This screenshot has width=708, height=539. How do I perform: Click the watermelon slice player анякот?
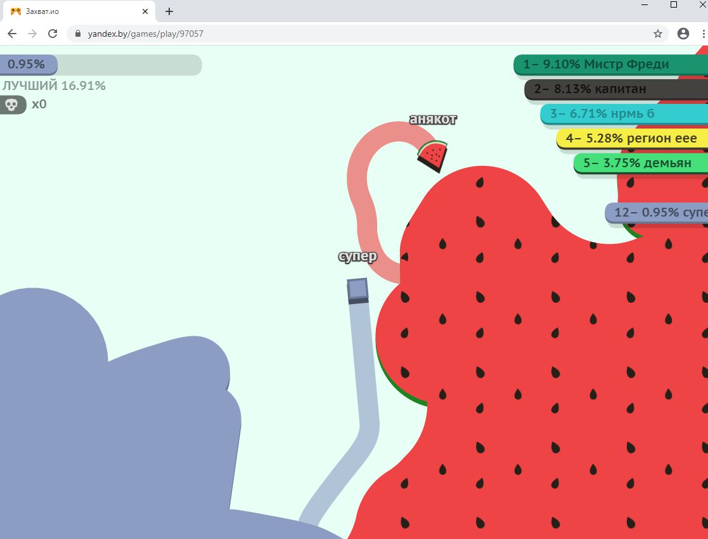[432, 155]
